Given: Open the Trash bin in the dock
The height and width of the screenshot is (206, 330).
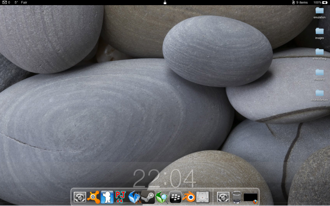Looking at the screenshot, I should coord(237,197).
